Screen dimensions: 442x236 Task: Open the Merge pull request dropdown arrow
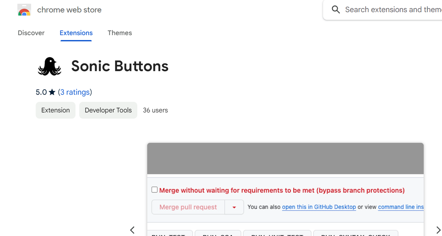234,207
